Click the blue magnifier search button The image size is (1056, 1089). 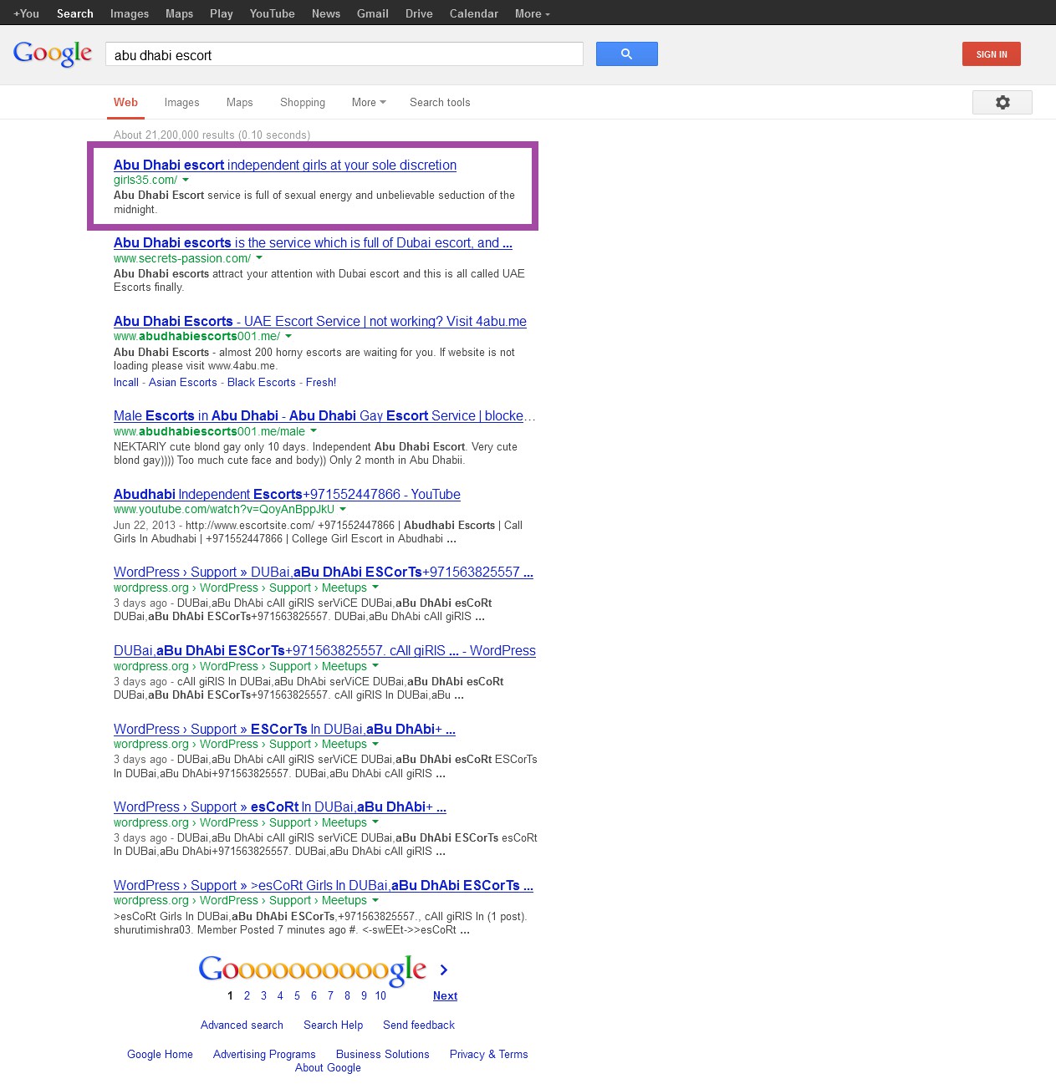(626, 53)
